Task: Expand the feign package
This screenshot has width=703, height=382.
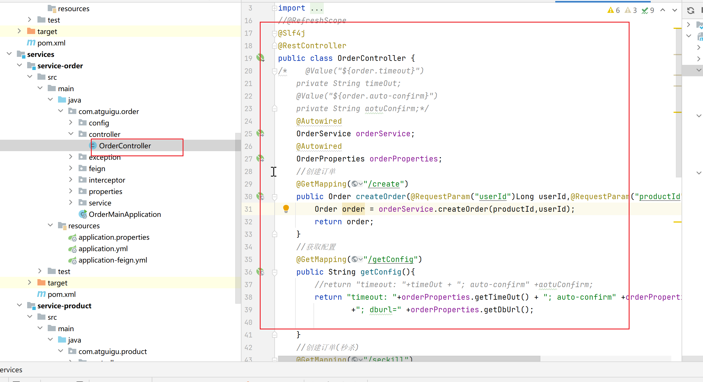Action: tap(71, 168)
